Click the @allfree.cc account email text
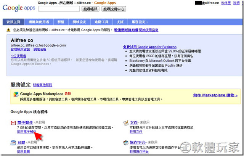 click(x=210, y=3)
